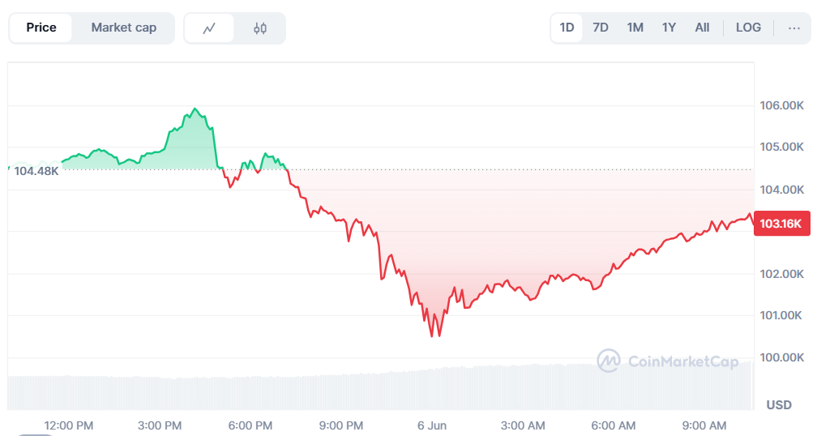This screenshot has width=817, height=436.
Task: Click the 104.48K opening price label
Action: pos(36,171)
